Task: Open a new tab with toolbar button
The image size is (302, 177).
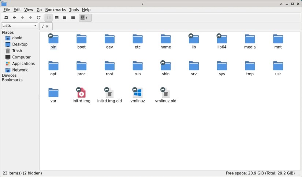Action: click(x=6, y=18)
